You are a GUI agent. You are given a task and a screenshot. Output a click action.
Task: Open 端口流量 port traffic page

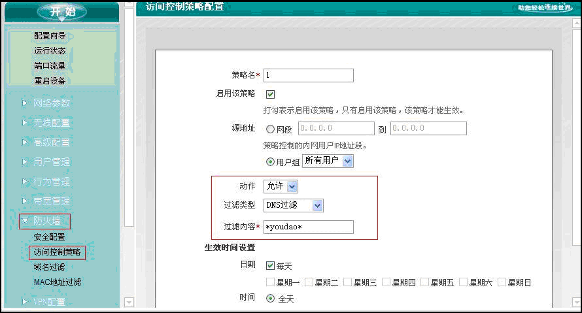(x=50, y=66)
